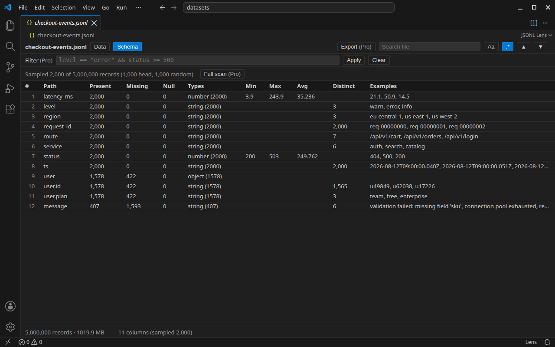Viewport: 555px width, 347px height.
Task: Click the '5,000,000 records · 1019.9 MB' footer text
Action: pyautogui.click(x=65, y=332)
